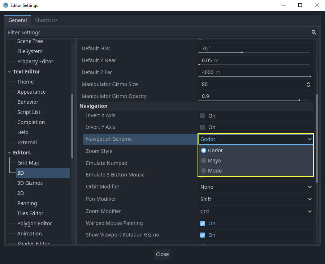Click the Default FOV slider
The image size is (325, 264).
click(x=254, y=52)
